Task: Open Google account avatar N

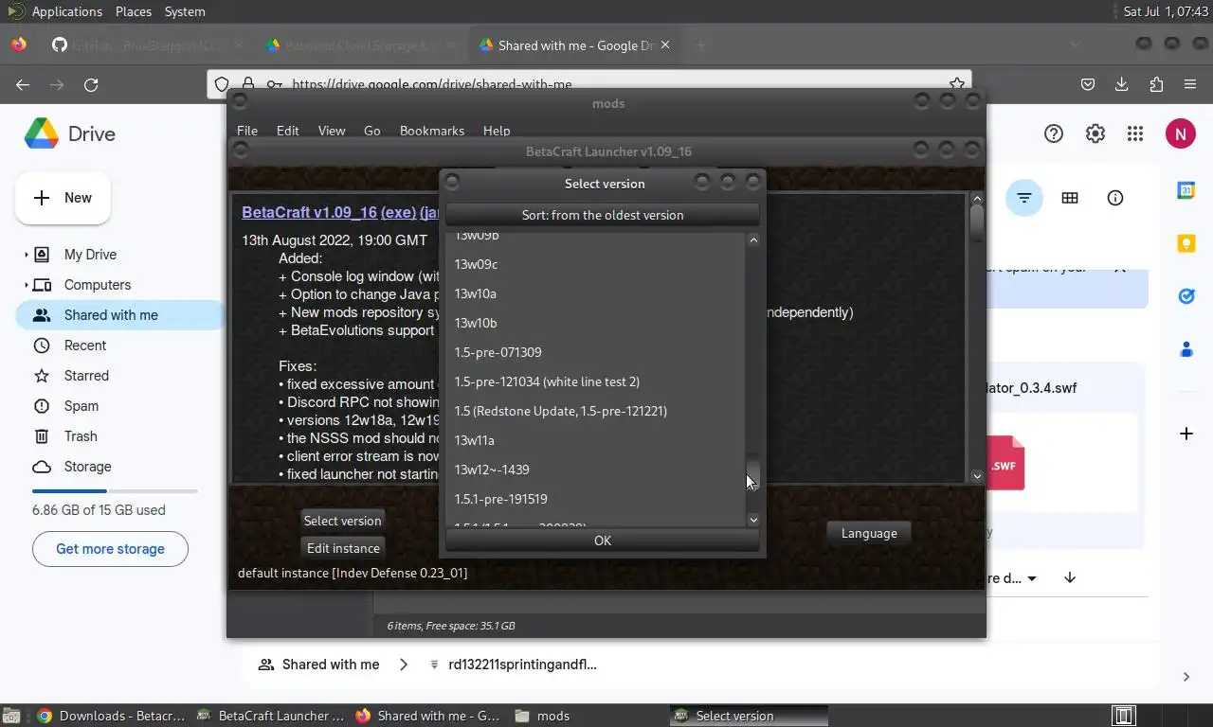Action: (1180, 133)
